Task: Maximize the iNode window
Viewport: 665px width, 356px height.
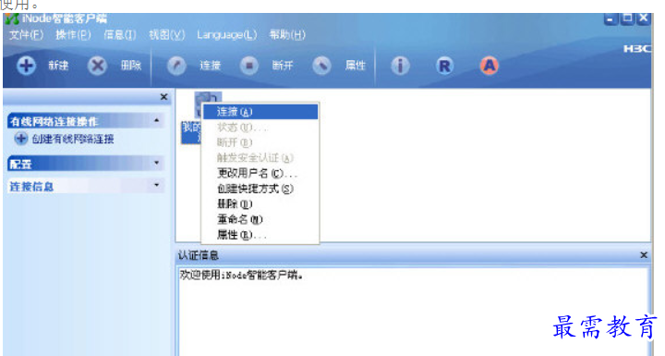Action: [627, 18]
